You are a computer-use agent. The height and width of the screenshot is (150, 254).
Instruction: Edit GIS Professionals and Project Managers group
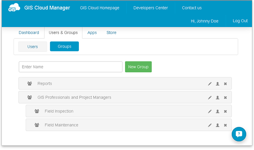(210, 97)
